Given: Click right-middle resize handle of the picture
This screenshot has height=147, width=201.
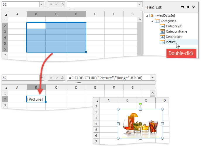Looking at the screenshot, I should 162,124.
